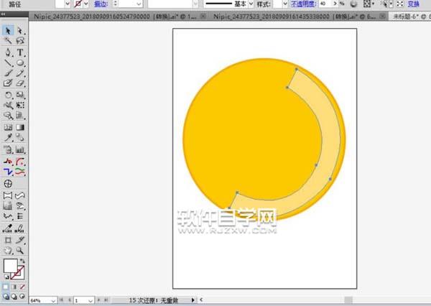Open artboard number dropdown
431x306 pixels.
point(91,300)
